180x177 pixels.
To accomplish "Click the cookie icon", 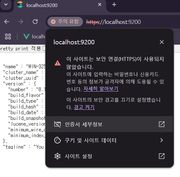I will point(57,140).
